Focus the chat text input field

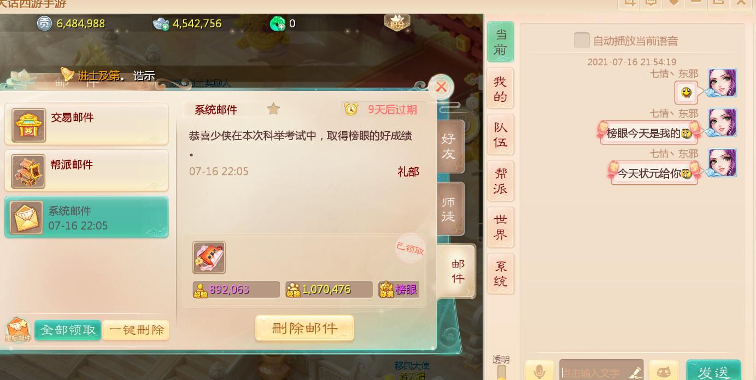coord(601,372)
